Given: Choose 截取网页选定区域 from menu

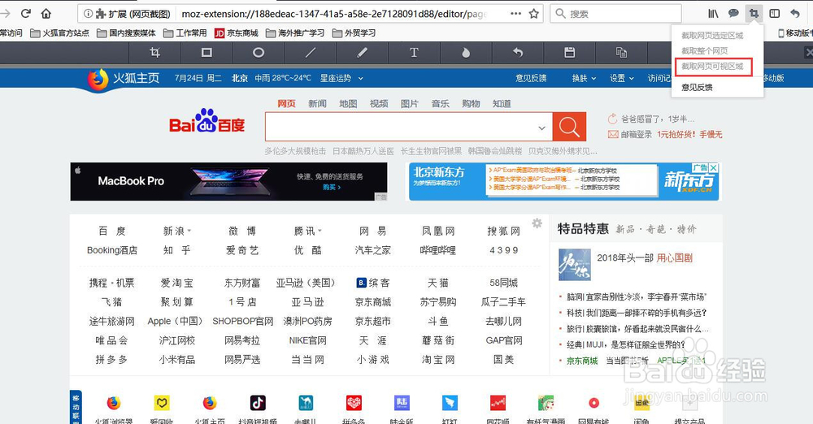Looking at the screenshot, I should [x=712, y=35].
